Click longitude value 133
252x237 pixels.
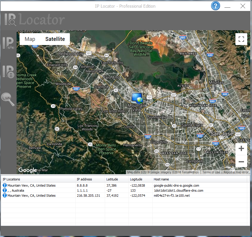pyautogui.click(x=133, y=190)
